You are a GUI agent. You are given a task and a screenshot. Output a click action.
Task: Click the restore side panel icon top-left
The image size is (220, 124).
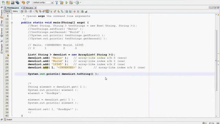click(x=2, y=8)
